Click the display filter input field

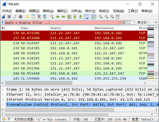pos(61,22)
